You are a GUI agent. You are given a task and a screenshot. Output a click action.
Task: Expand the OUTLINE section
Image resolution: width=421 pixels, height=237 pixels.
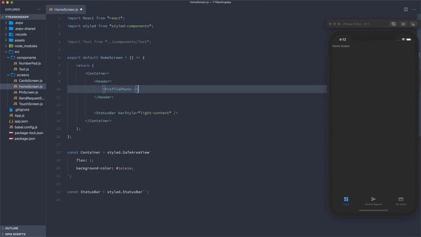pos(23,228)
